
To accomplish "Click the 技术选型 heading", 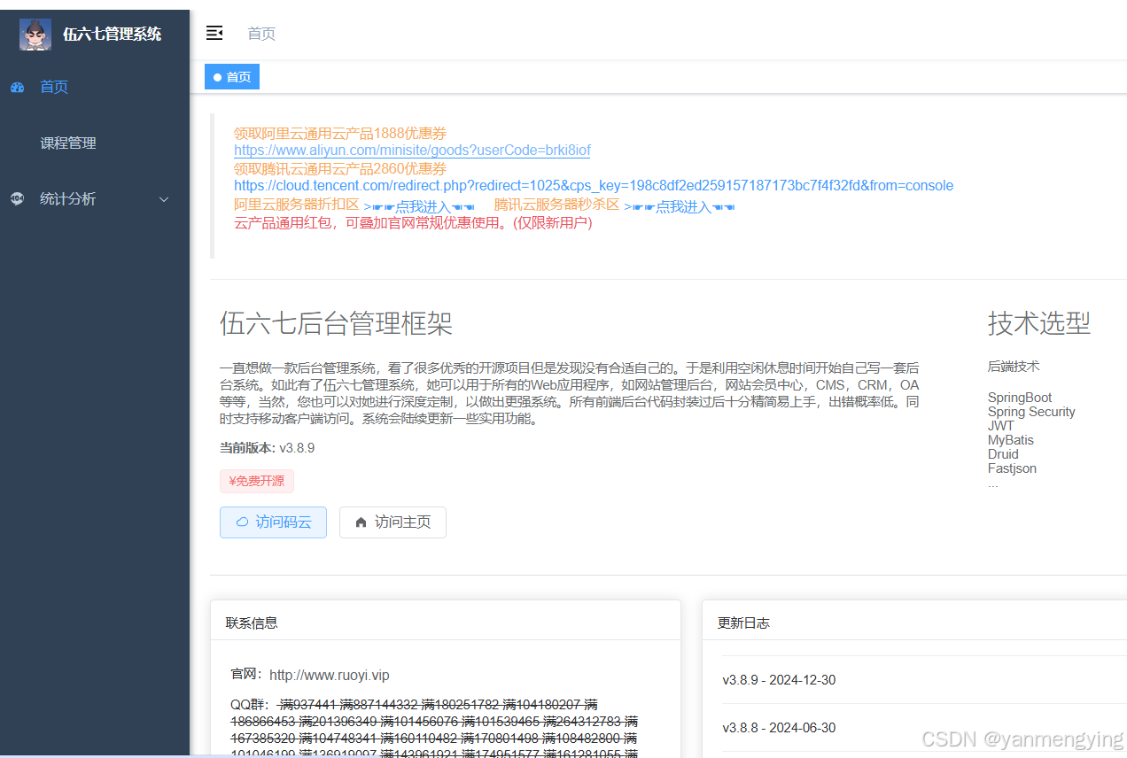I will pos(1039,323).
